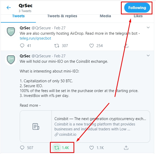The width and height of the screenshot is (156, 154).
Task: Undo retweet on the mini-IEO tweet
Action: 57,148
